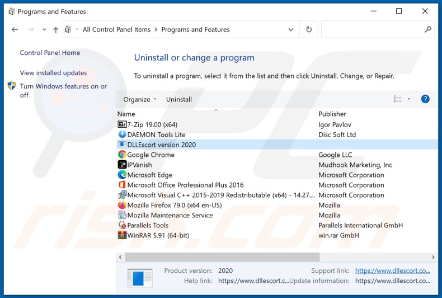Click the Google Chrome icon
The width and height of the screenshot is (442, 298).
[122, 155]
